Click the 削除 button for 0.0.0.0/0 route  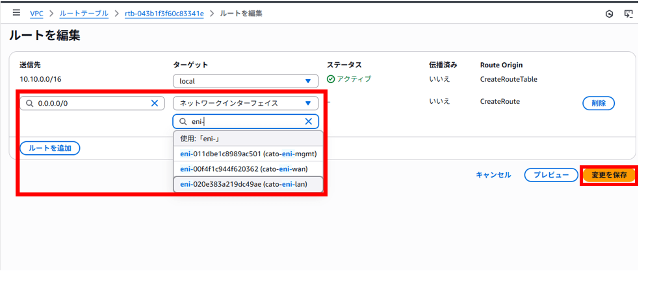click(598, 103)
